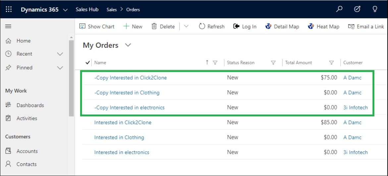Click the Customers section label

pos(18,137)
